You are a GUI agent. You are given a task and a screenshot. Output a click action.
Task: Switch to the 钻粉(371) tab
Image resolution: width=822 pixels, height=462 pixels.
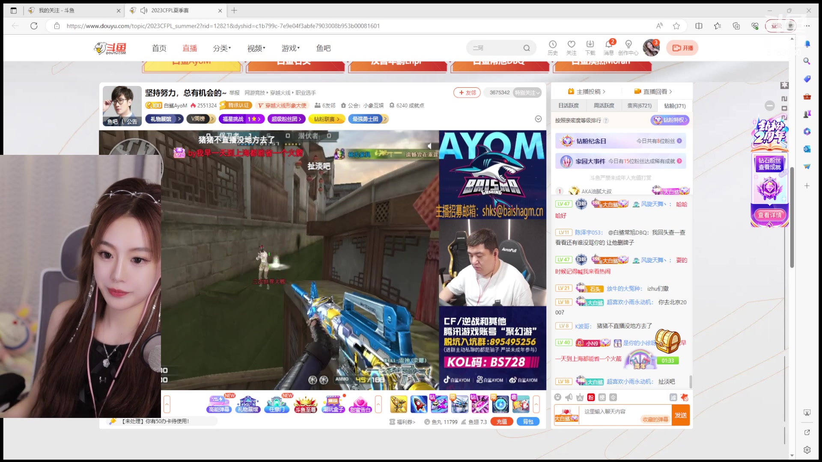(x=675, y=106)
